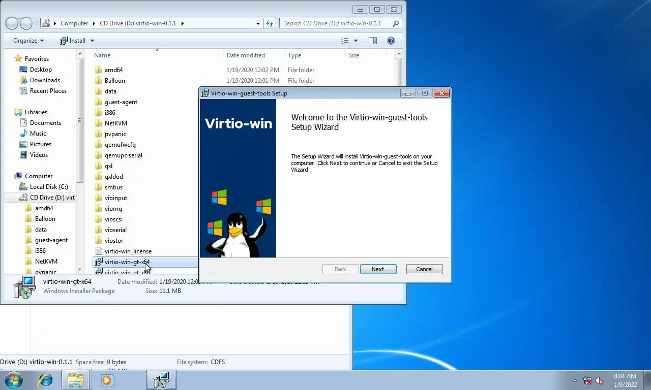
Task: Open the Install dropdown arrow
Action: tap(92, 41)
